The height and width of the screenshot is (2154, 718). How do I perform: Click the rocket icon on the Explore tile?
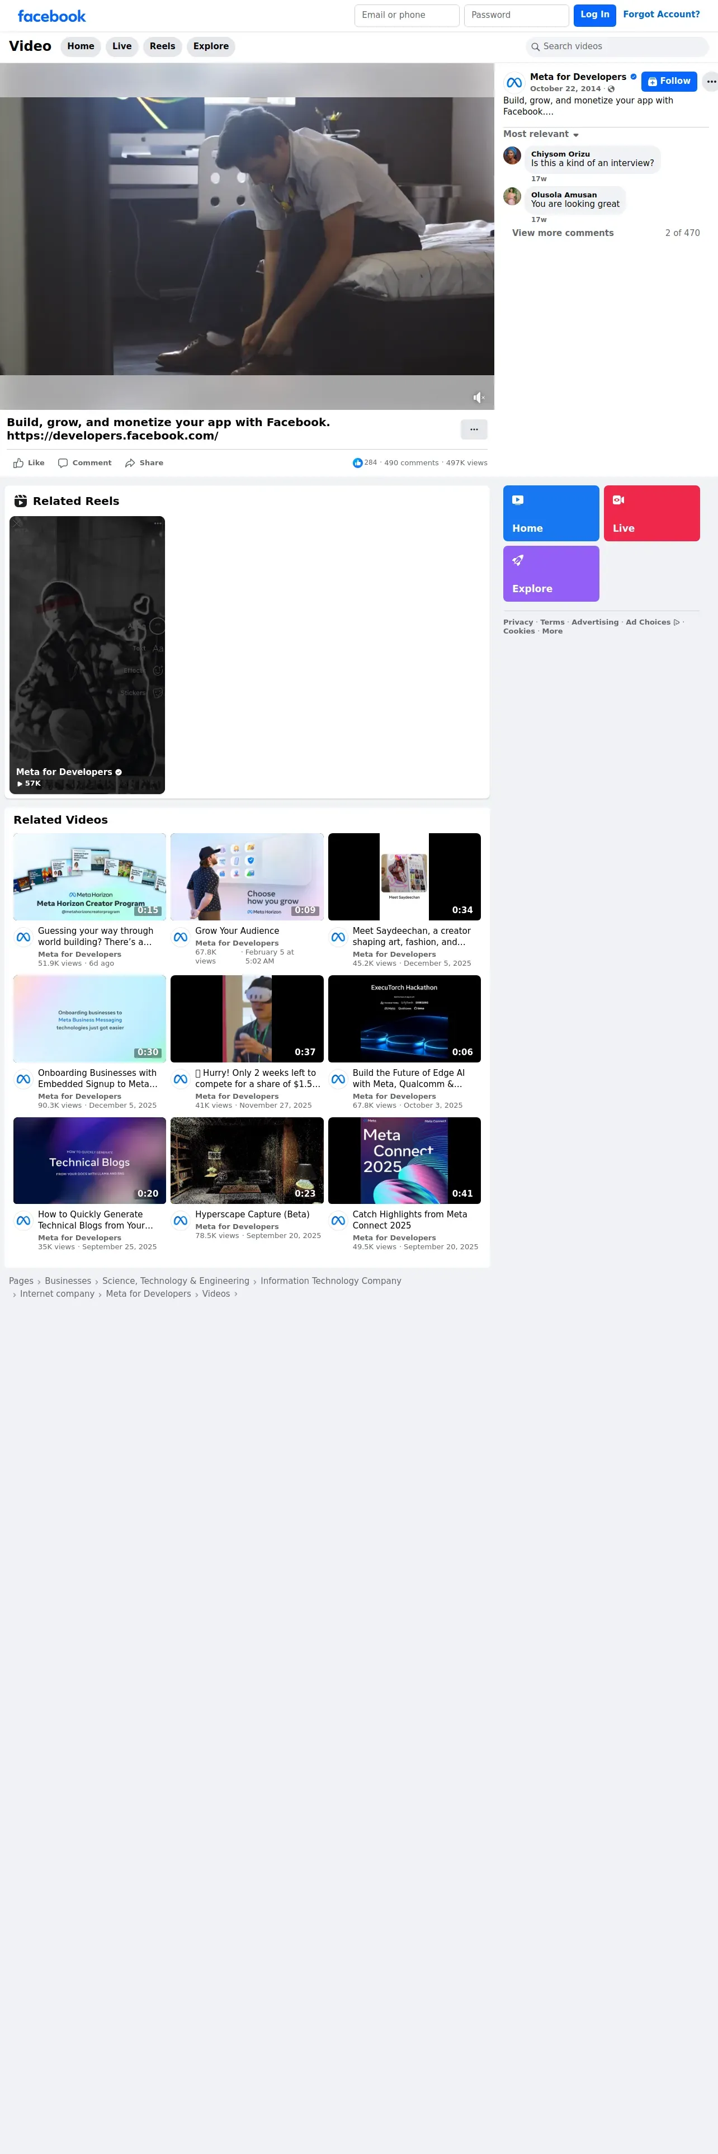[518, 560]
